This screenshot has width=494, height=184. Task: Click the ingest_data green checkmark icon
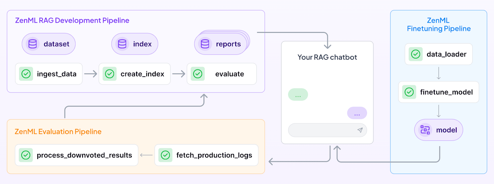tap(26, 74)
